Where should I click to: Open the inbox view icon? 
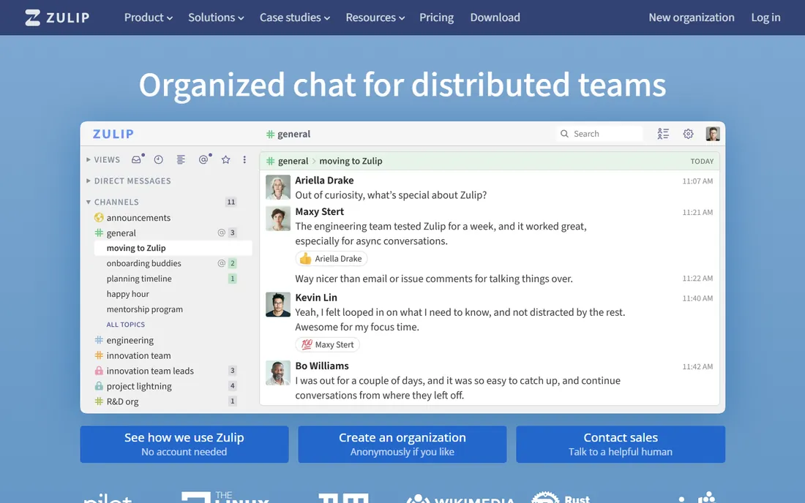137,159
